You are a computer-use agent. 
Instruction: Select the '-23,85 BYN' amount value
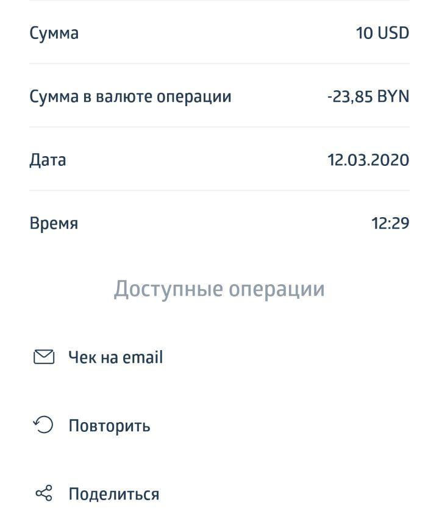368,96
